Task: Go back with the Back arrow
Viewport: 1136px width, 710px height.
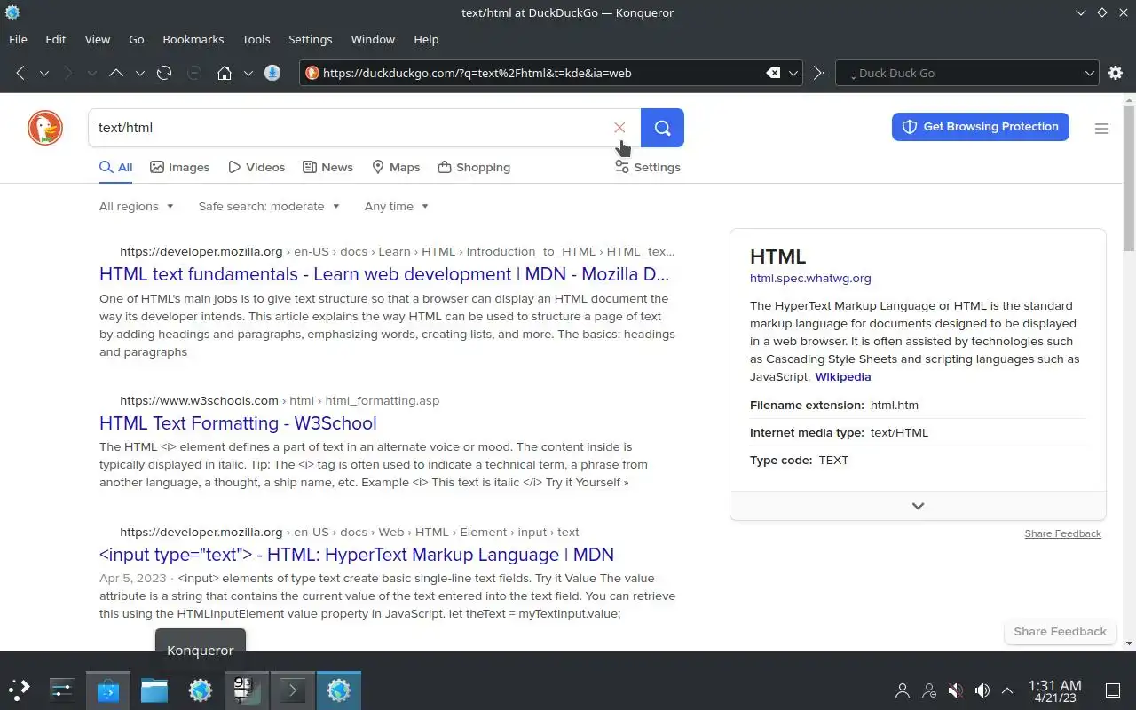Action: tap(20, 73)
